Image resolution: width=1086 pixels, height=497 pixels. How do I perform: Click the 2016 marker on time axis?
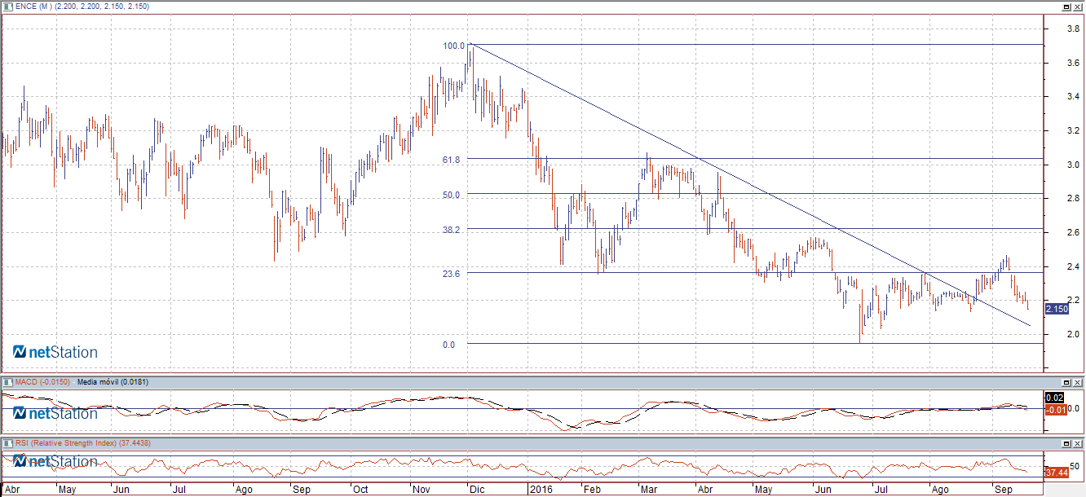(x=541, y=490)
